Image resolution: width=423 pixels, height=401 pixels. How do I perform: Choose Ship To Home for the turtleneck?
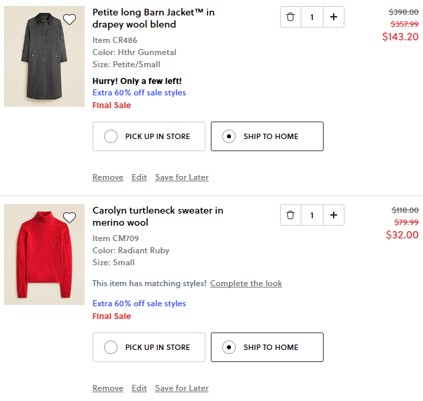(x=267, y=347)
